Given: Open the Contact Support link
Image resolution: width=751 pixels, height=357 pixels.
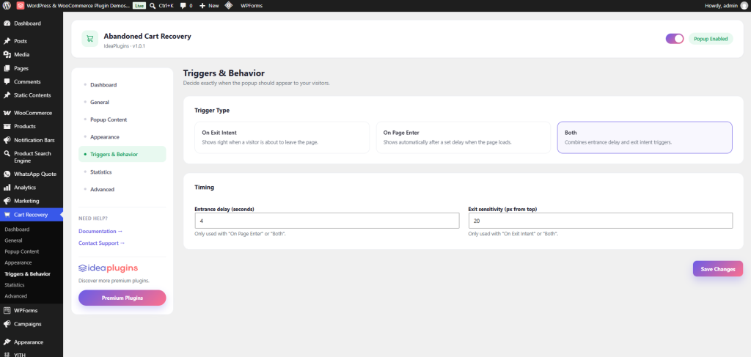Looking at the screenshot, I should click(101, 243).
